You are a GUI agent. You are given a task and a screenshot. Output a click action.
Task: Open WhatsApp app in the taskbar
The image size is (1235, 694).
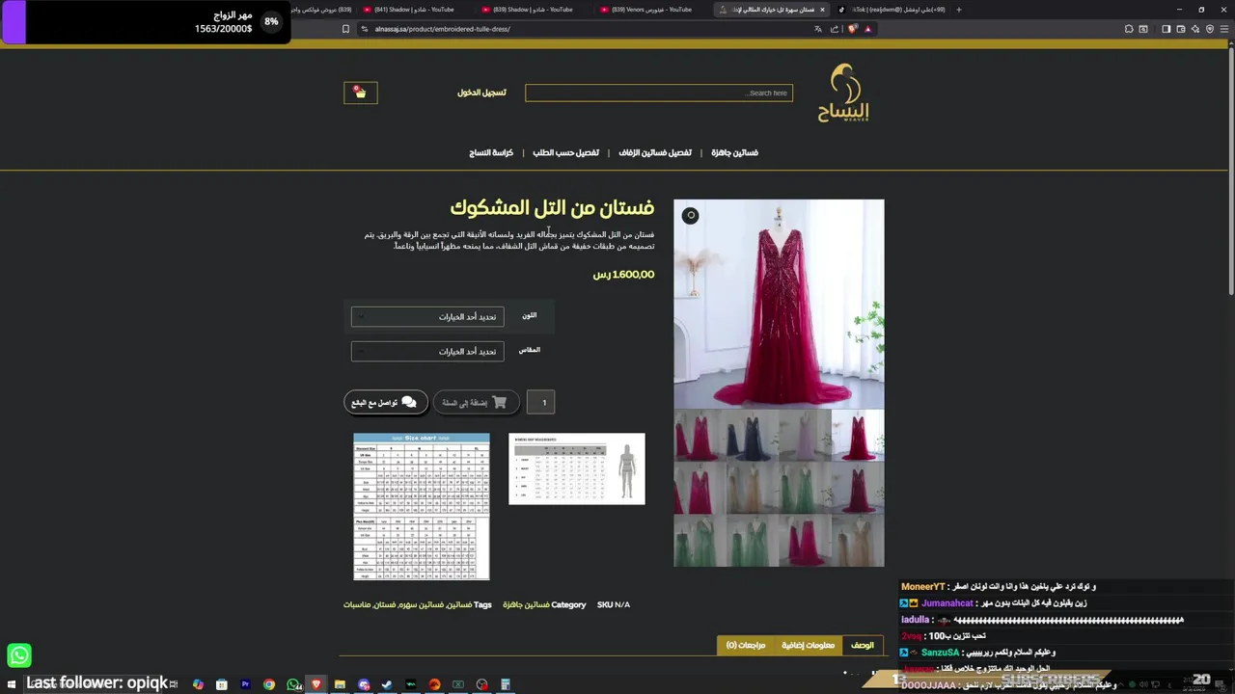pos(292,684)
